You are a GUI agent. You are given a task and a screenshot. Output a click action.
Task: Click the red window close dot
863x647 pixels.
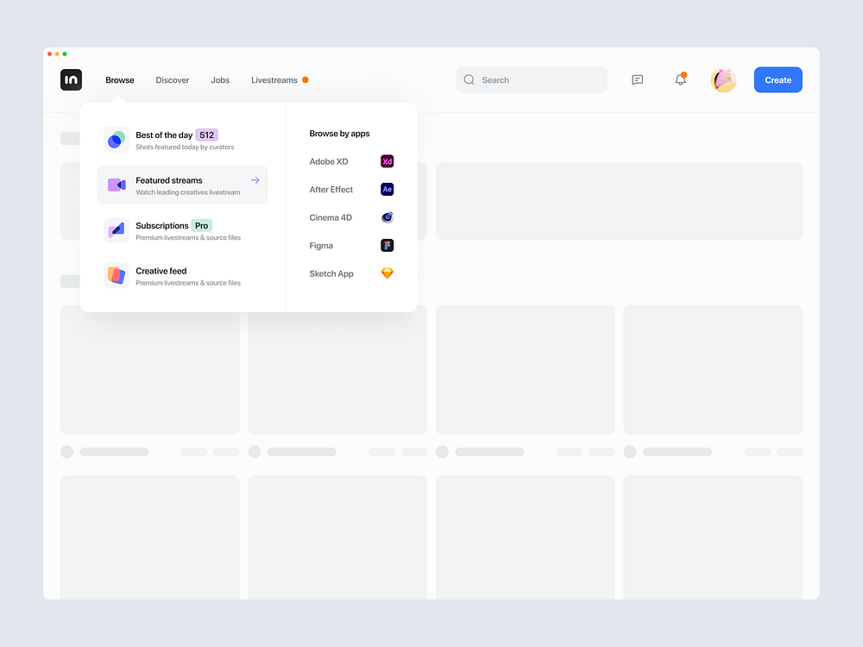(49, 53)
